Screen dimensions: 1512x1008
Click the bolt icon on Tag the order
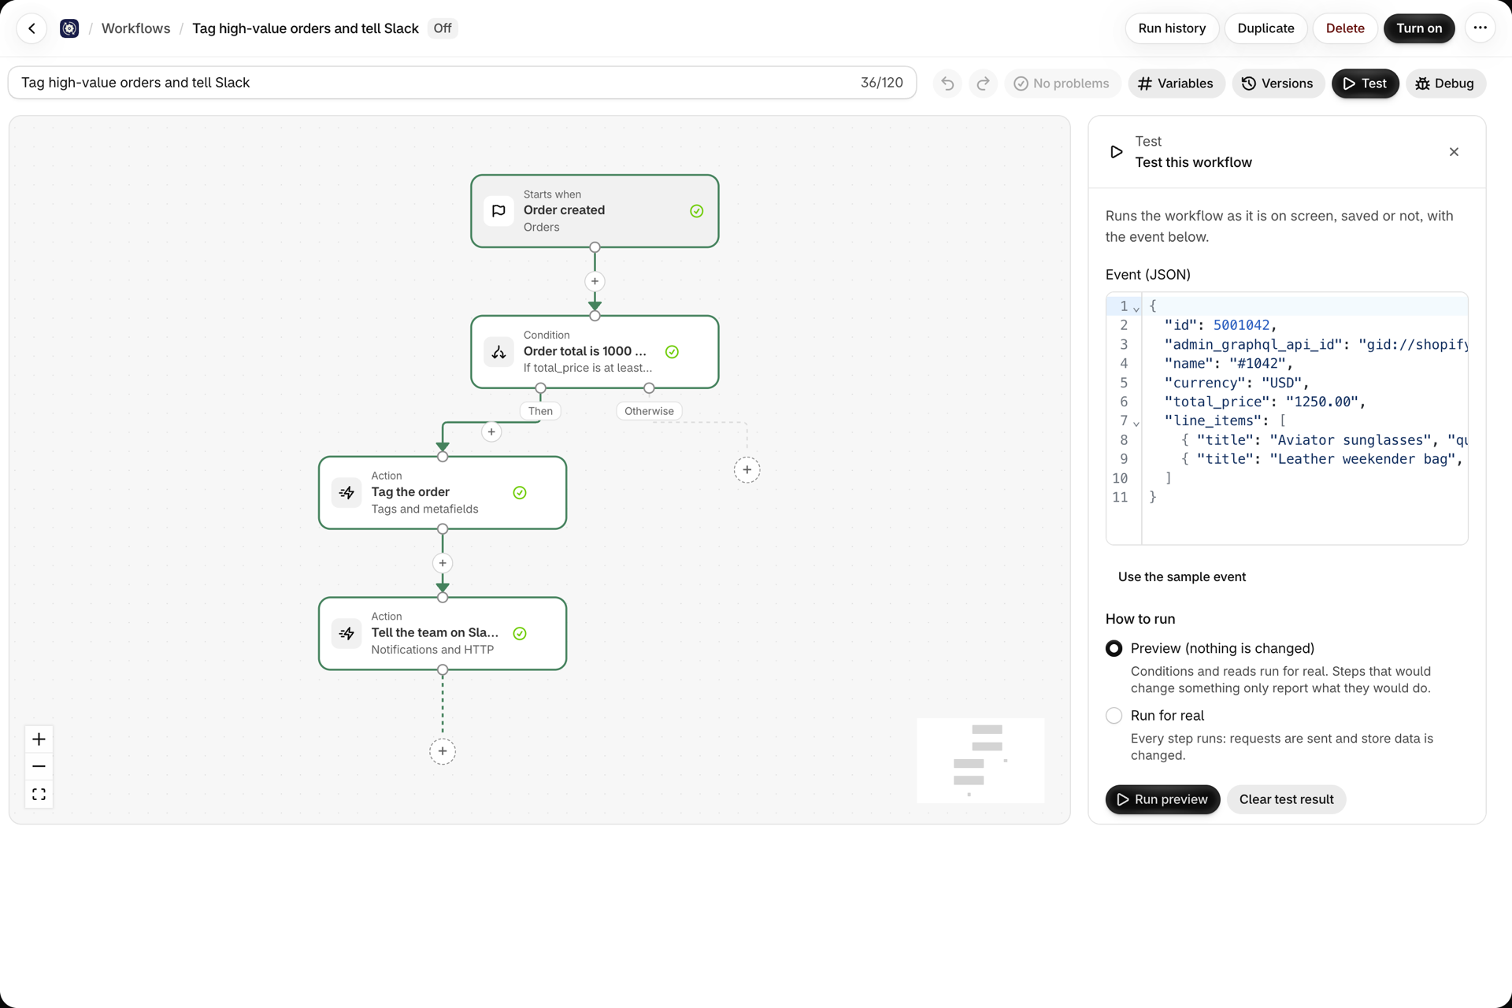346,493
